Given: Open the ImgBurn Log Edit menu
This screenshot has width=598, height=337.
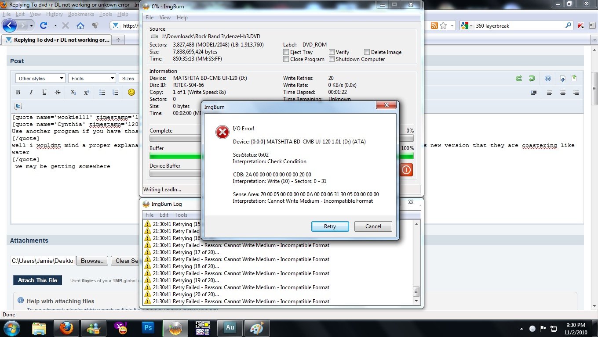Looking at the screenshot, I should (x=164, y=215).
